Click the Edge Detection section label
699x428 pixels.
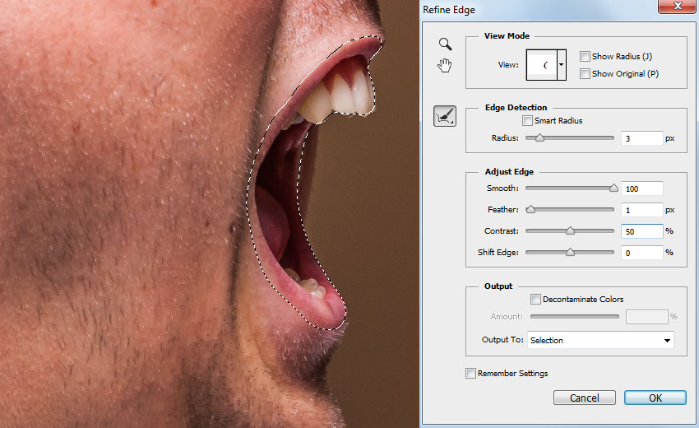(516, 108)
